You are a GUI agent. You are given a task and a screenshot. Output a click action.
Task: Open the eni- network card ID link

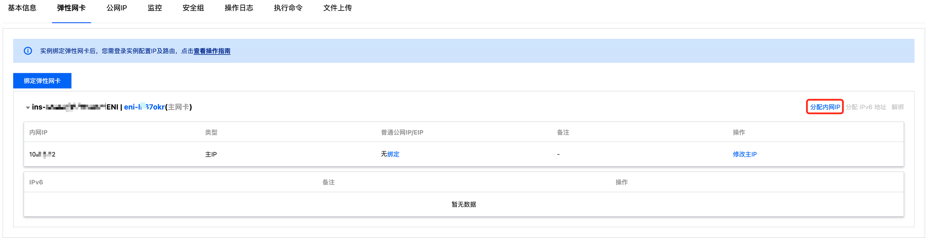(144, 107)
